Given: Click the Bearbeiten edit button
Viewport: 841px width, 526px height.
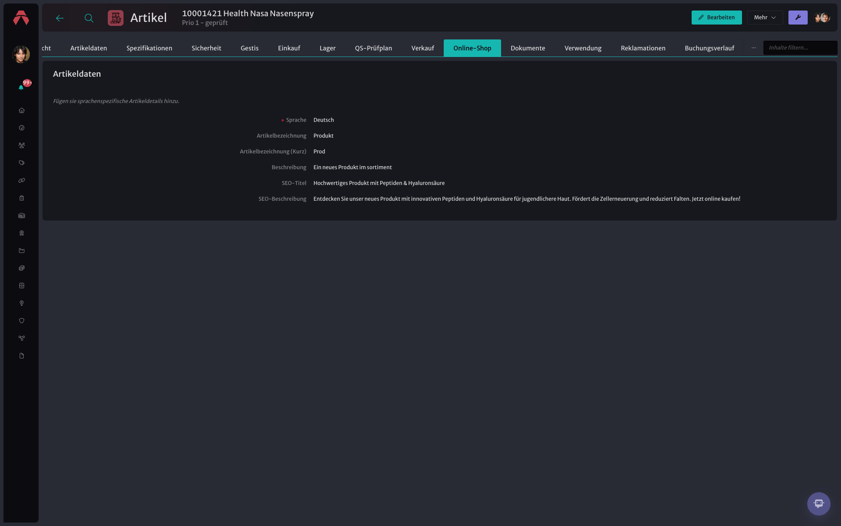Looking at the screenshot, I should click(x=717, y=18).
